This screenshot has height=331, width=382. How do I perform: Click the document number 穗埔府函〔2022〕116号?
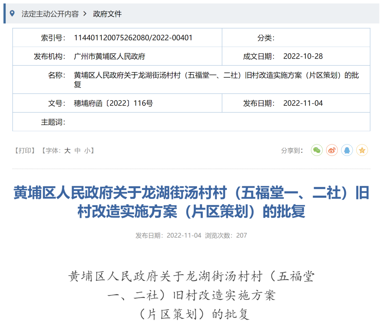pyautogui.click(x=113, y=103)
